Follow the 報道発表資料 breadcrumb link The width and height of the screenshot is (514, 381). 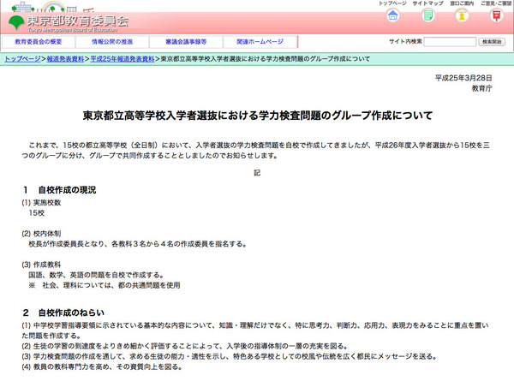pyautogui.click(x=65, y=59)
